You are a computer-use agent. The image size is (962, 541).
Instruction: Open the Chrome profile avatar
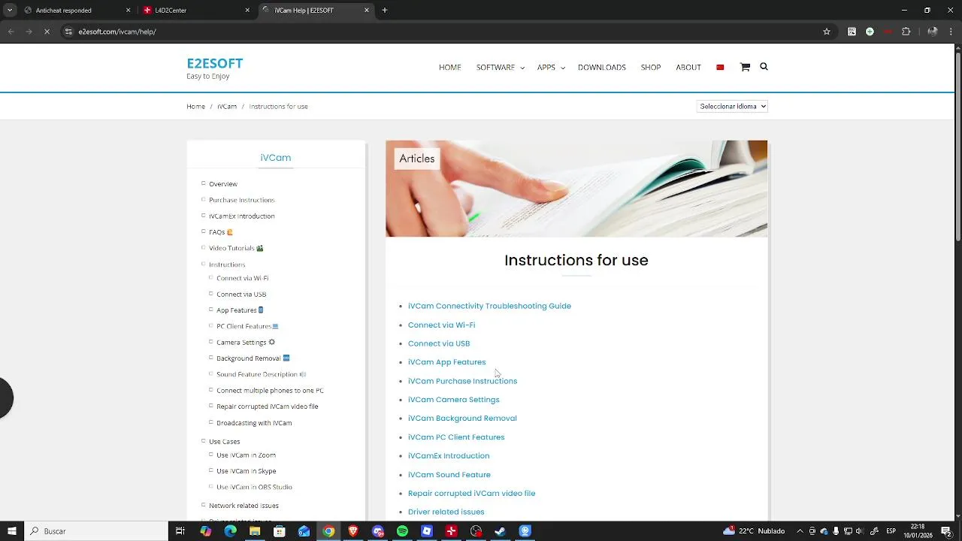[933, 32]
